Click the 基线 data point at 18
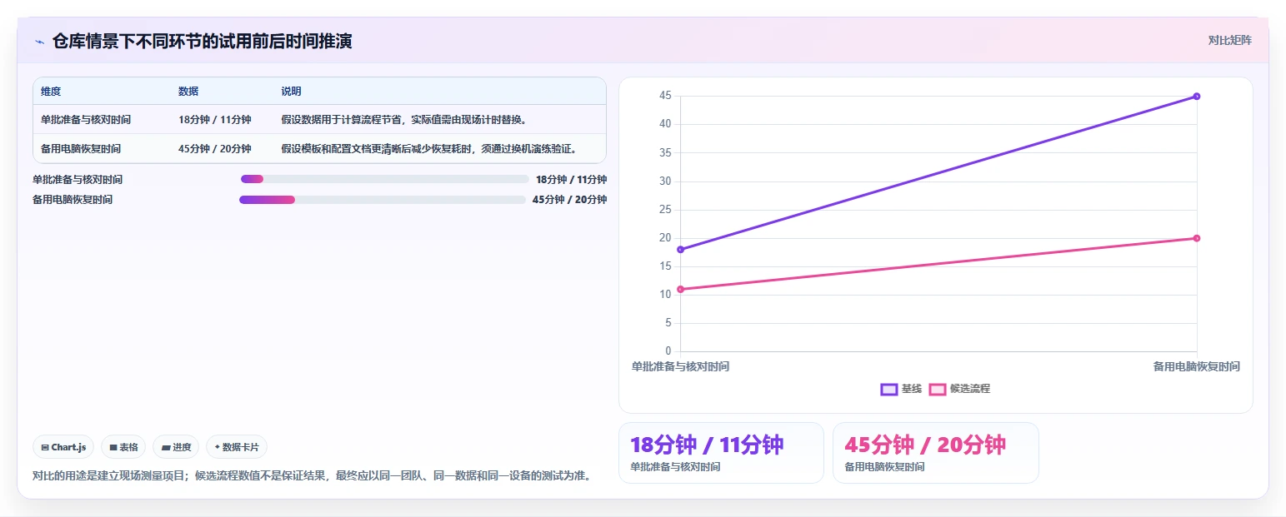Screen dimensions: 1286x517 pos(681,250)
